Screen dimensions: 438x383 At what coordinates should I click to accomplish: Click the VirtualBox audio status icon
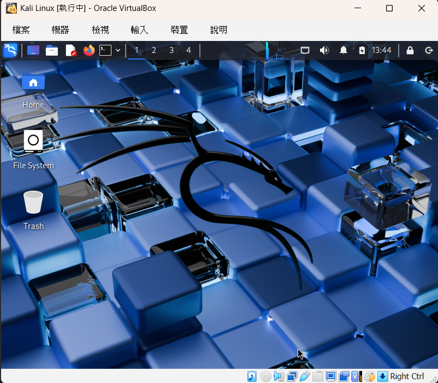pyautogui.click(x=279, y=376)
